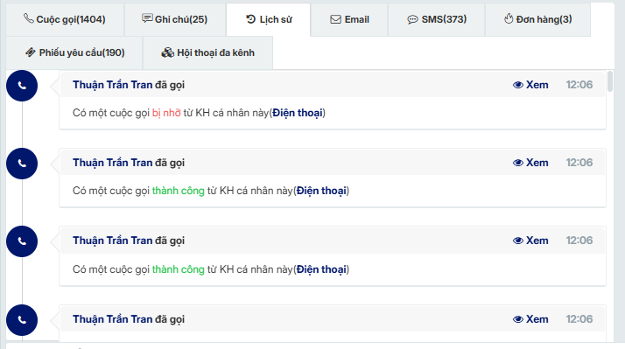Viewport: 625px width, 349px height.
Task: Click 12:06 timestamp of third entry
Action: pyautogui.click(x=579, y=241)
